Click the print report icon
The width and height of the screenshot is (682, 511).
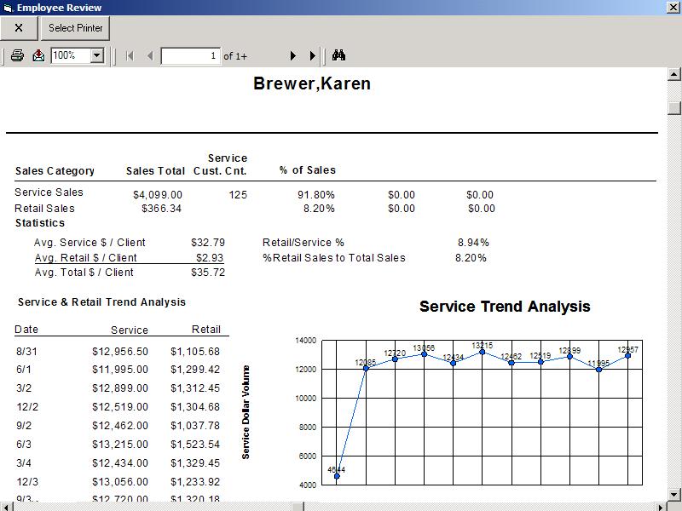point(17,55)
